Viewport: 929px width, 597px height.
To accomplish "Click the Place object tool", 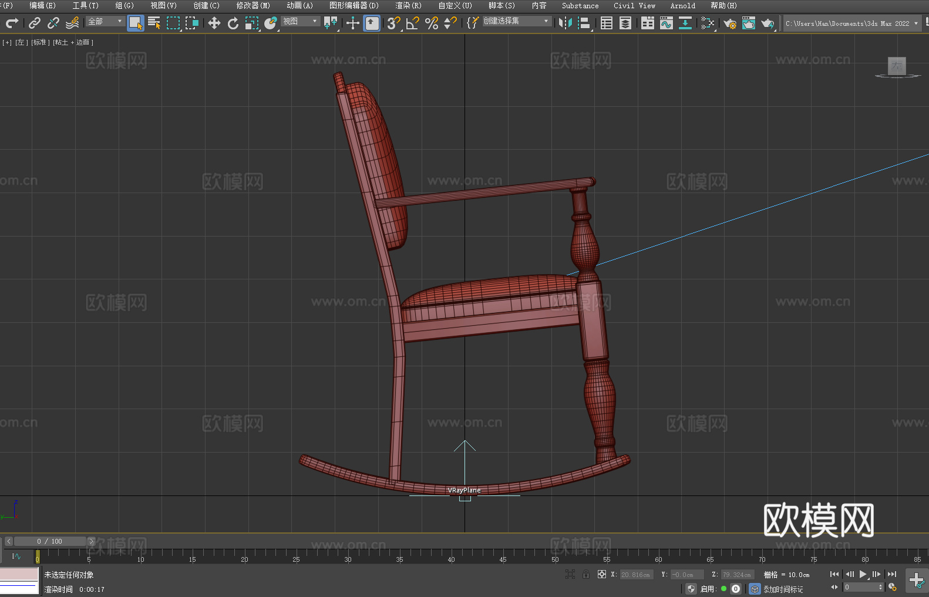I will (271, 23).
